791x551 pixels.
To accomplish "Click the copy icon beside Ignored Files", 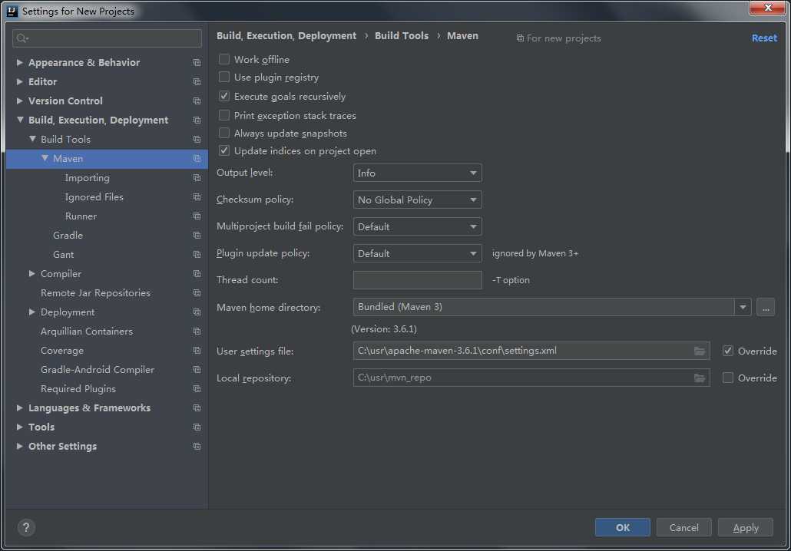I will (x=197, y=197).
